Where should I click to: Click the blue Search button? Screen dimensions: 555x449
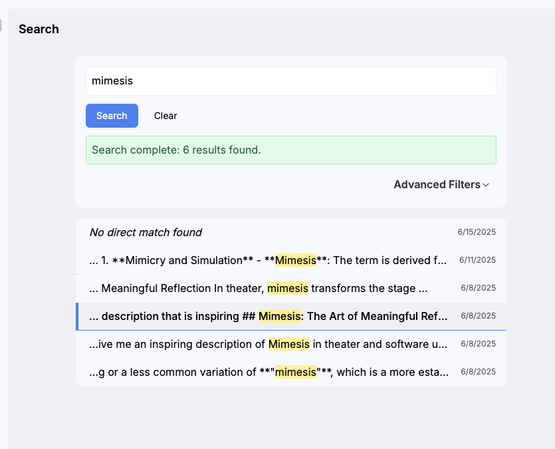pos(112,116)
